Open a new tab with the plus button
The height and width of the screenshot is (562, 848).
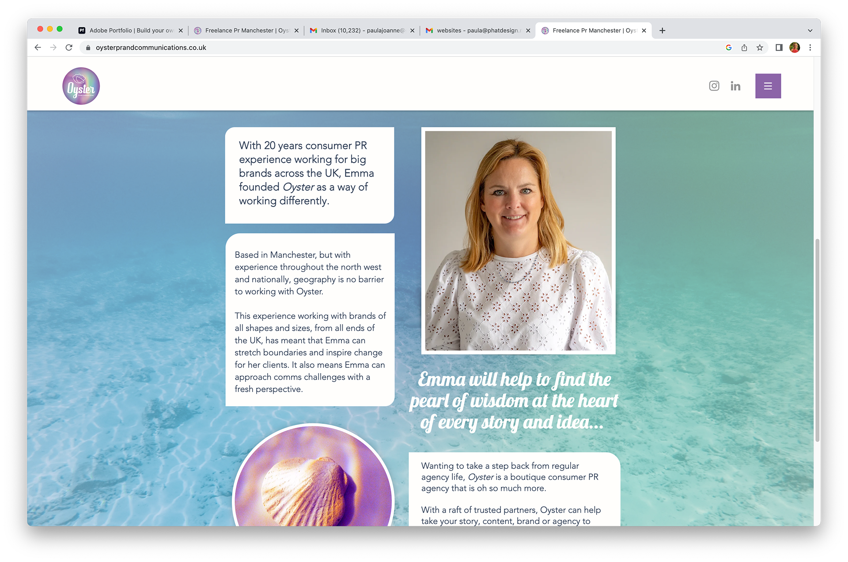(x=662, y=30)
